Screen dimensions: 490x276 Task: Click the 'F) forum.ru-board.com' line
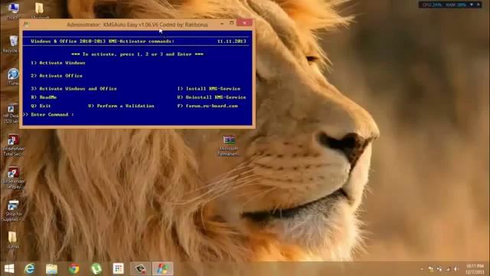(207, 106)
